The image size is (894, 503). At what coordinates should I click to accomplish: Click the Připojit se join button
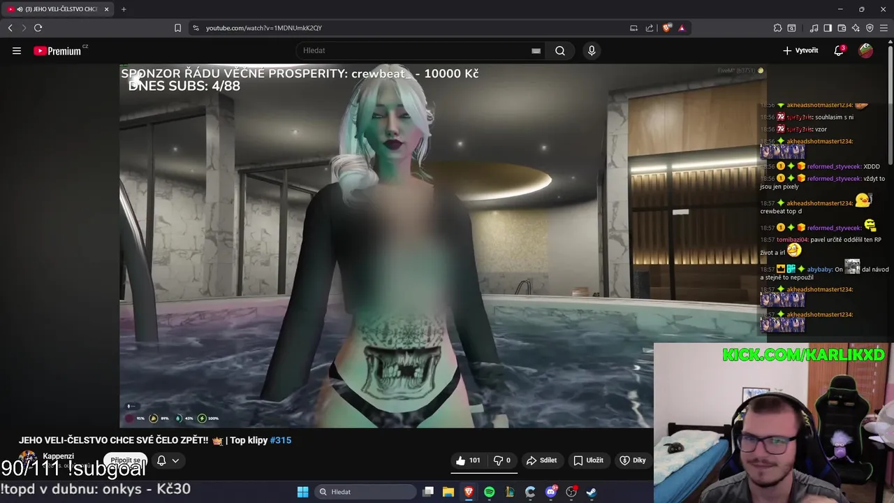click(x=126, y=460)
